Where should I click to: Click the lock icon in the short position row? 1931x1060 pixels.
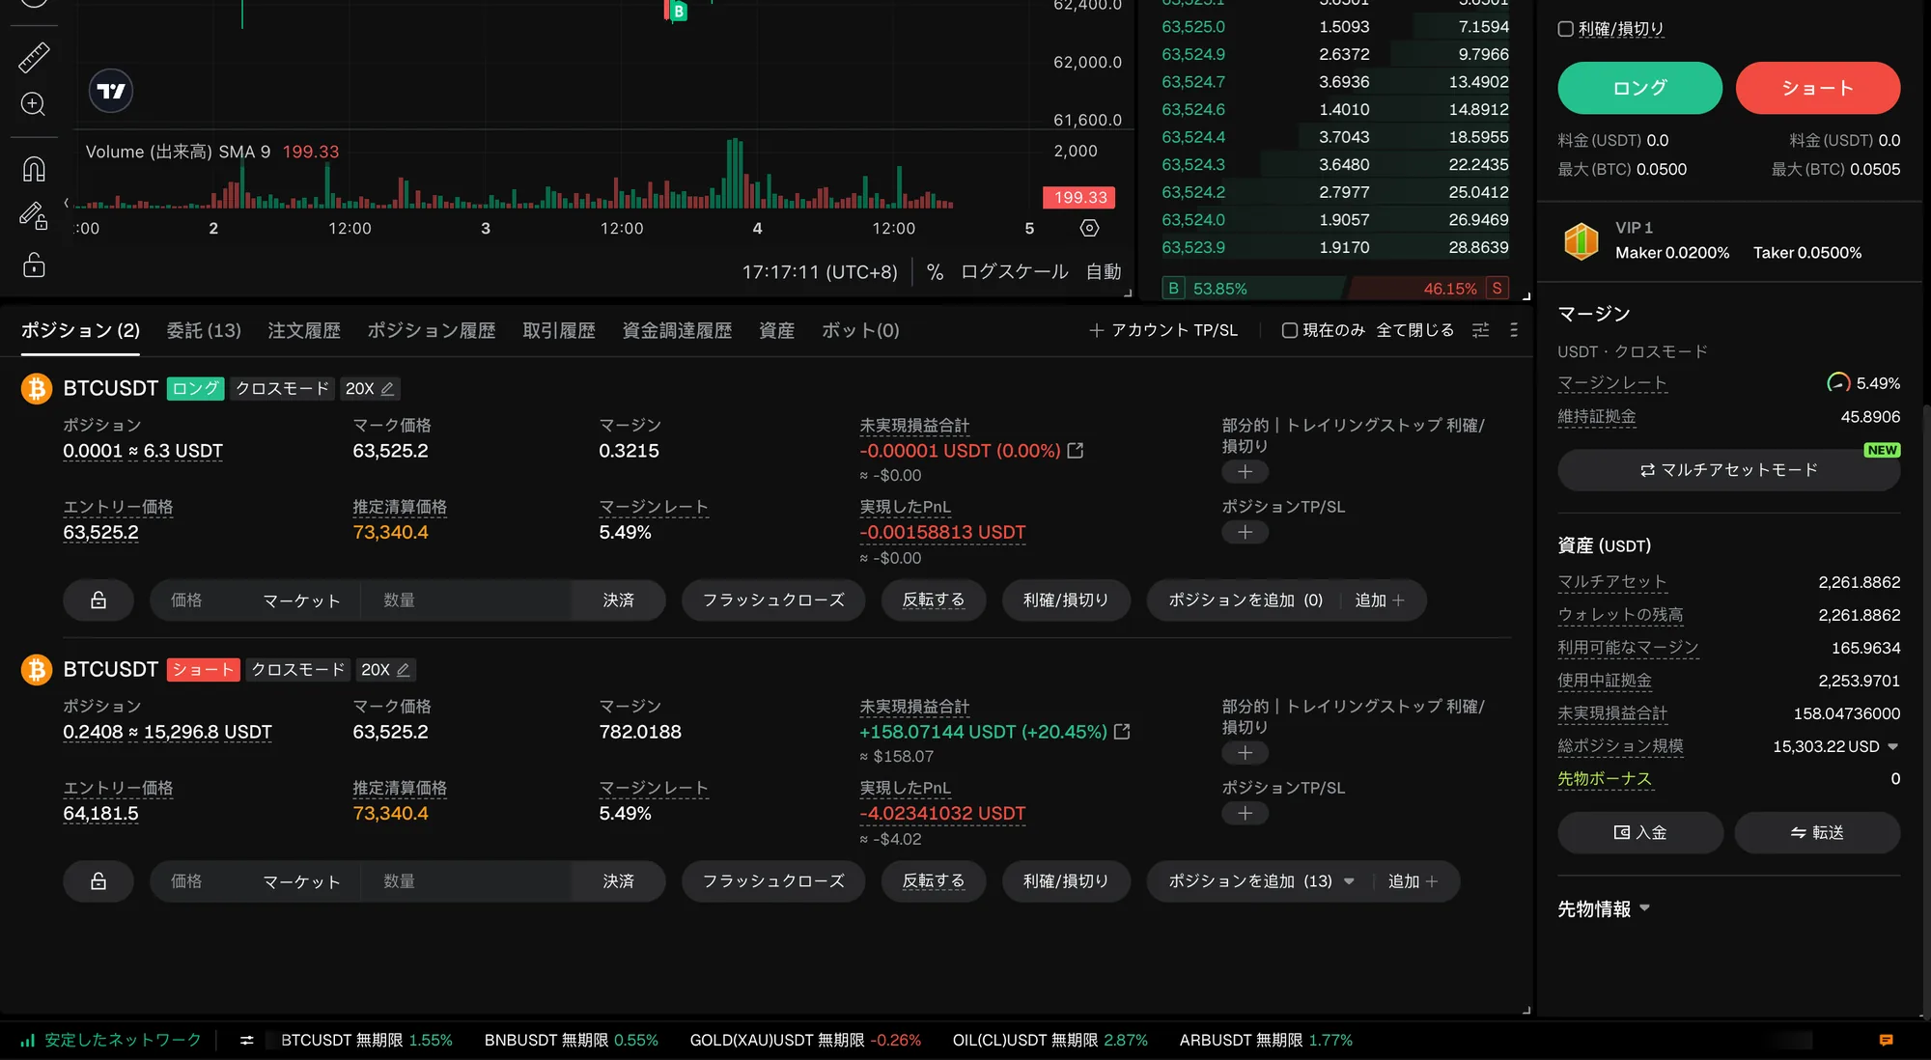98,881
